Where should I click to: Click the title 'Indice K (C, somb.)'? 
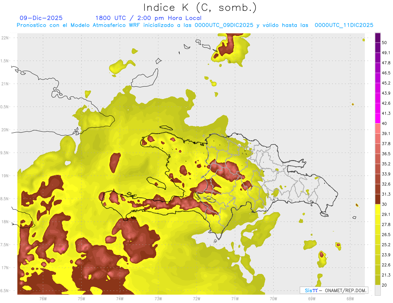(x=200, y=8)
